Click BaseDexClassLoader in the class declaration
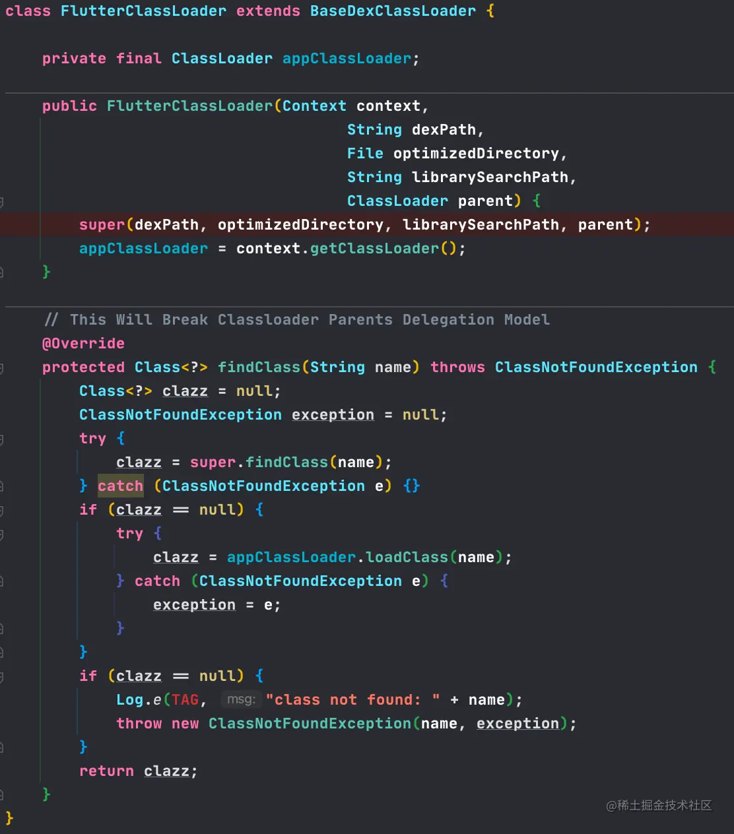 click(x=393, y=11)
